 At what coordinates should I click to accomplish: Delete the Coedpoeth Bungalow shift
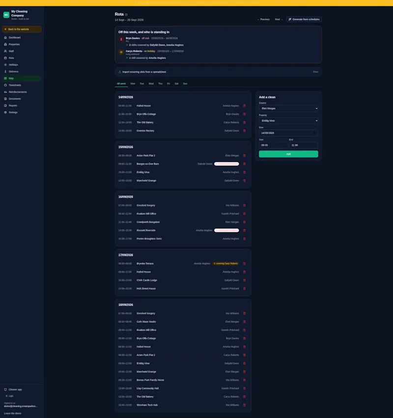click(x=244, y=222)
